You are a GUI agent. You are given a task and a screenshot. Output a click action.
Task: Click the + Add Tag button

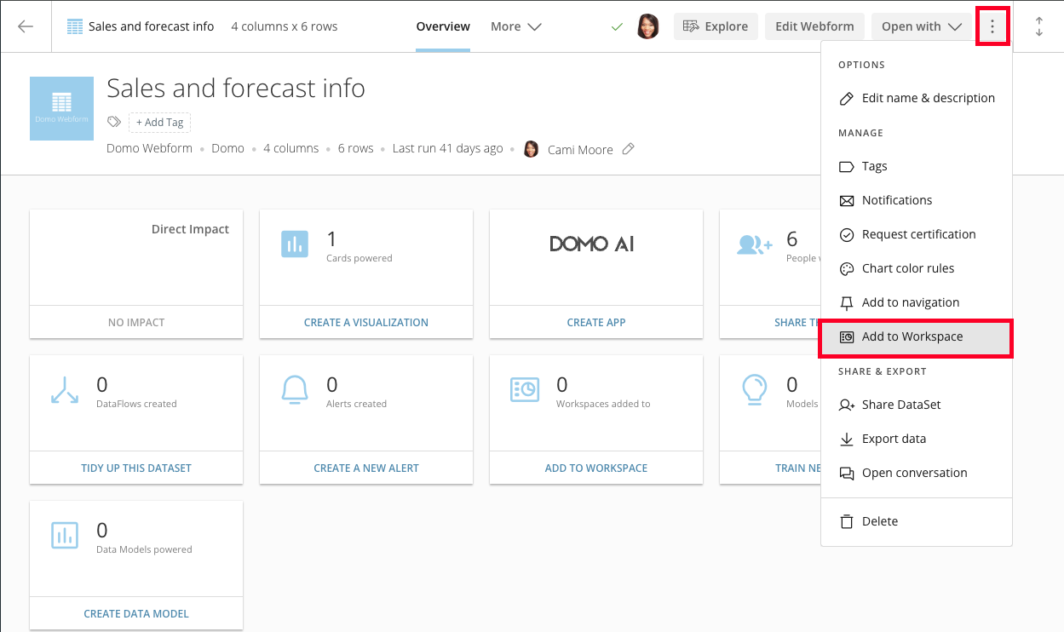(x=159, y=123)
